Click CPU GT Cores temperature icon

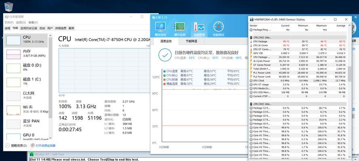(x=251, y=49)
